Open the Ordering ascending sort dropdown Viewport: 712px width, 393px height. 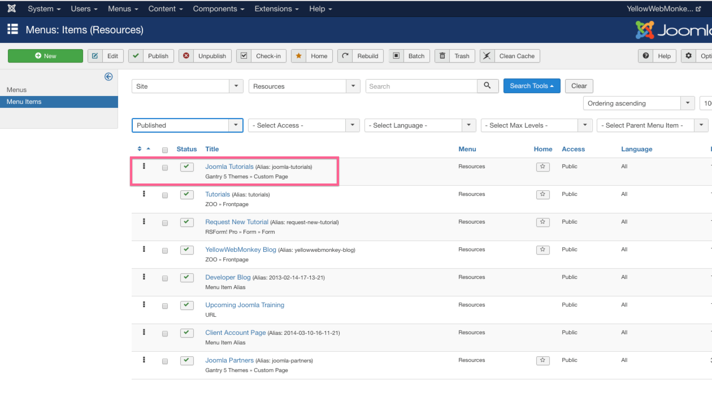(639, 103)
